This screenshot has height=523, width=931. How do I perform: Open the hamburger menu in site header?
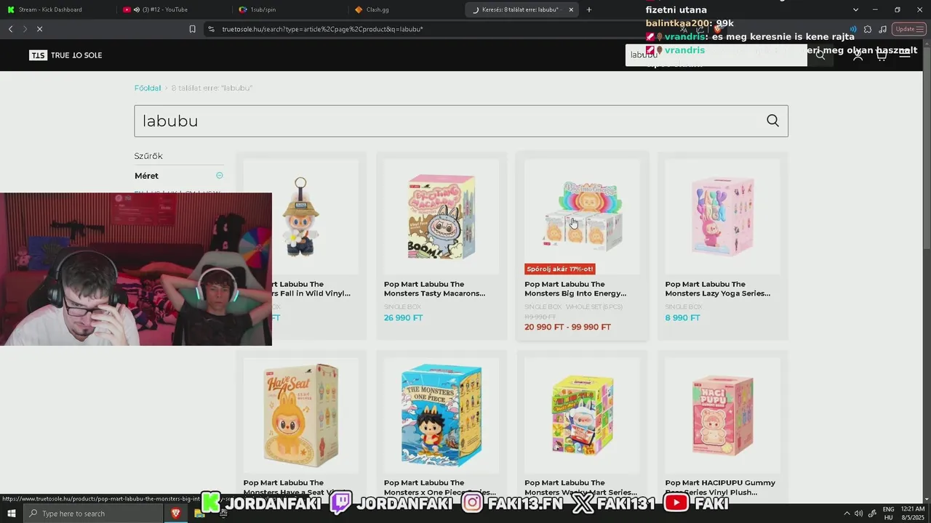(905, 55)
